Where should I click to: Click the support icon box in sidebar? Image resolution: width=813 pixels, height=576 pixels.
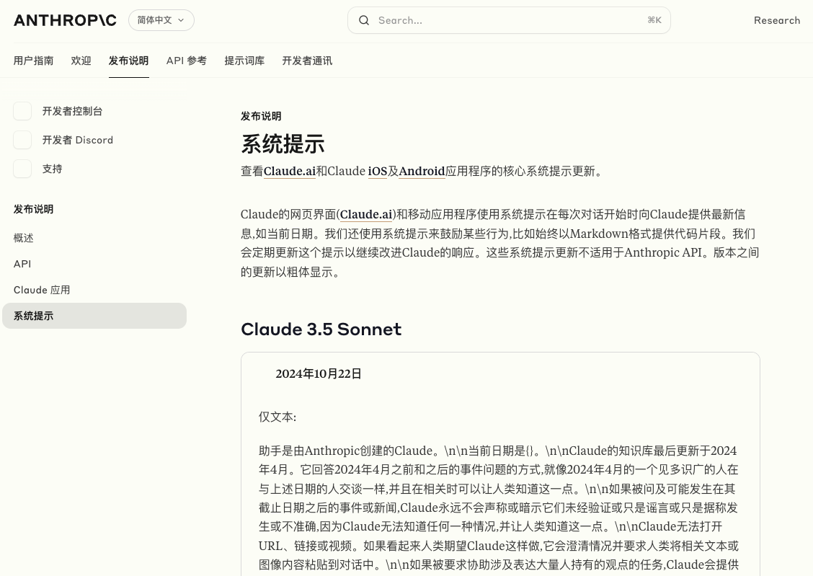(22, 169)
